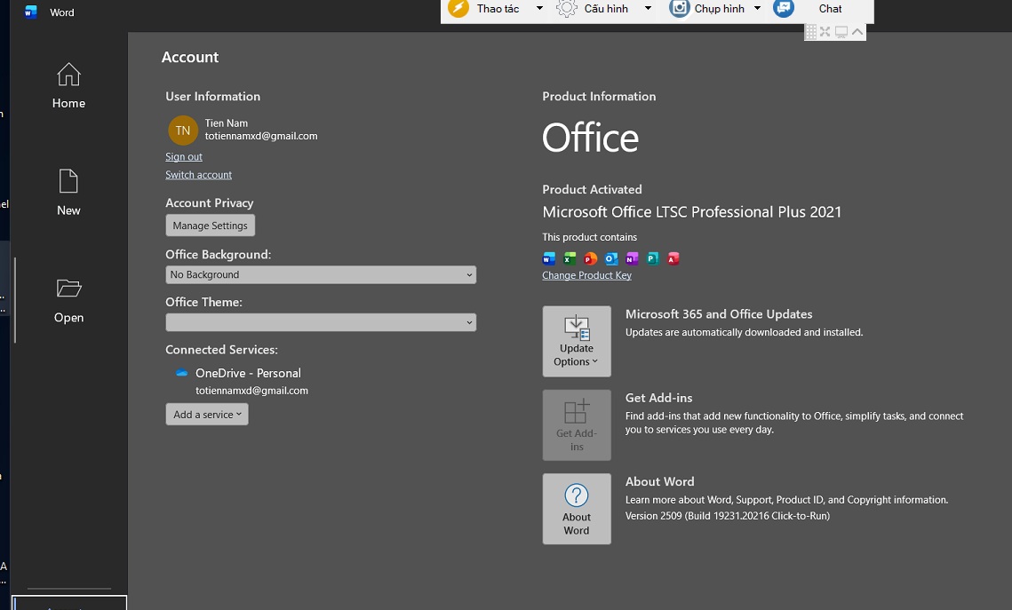1012x610 pixels.
Task: Open the Home page in Word sidebar
Action: (68, 86)
